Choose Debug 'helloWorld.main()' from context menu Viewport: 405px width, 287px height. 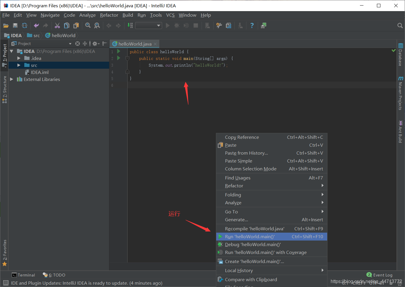(272, 244)
